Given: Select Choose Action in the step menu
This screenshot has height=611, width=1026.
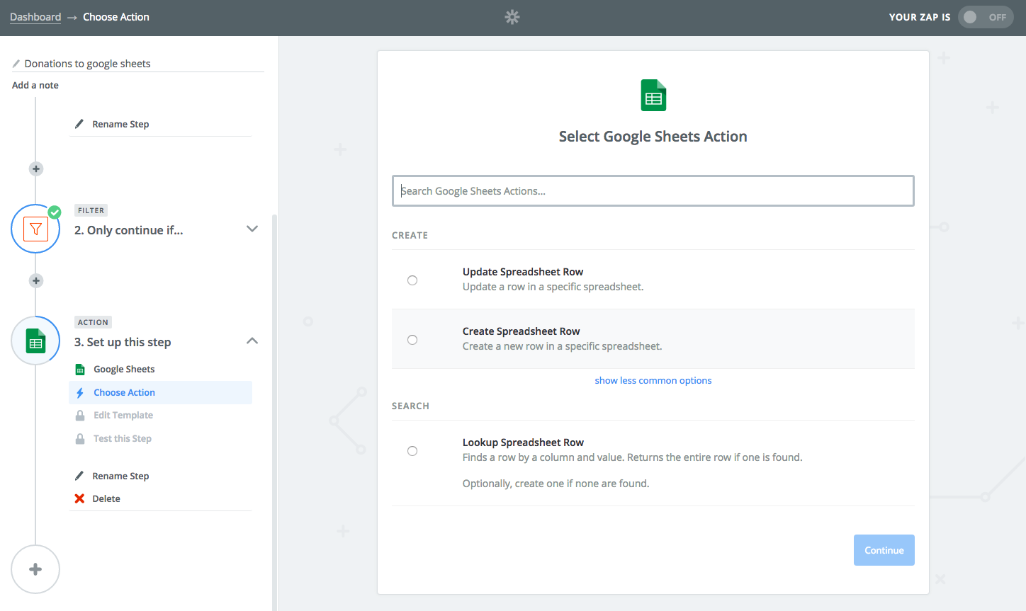Looking at the screenshot, I should click(x=160, y=393).
